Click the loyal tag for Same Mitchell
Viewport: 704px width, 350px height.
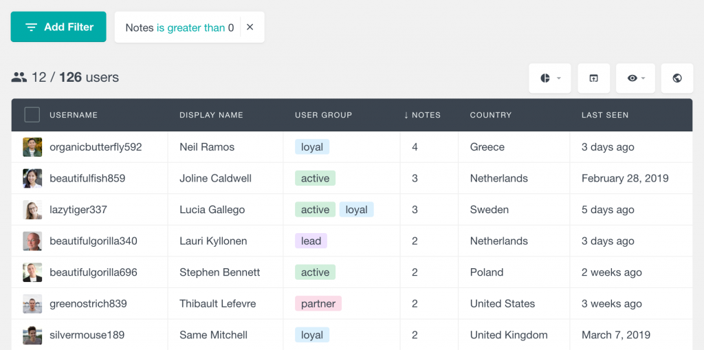[x=312, y=335]
